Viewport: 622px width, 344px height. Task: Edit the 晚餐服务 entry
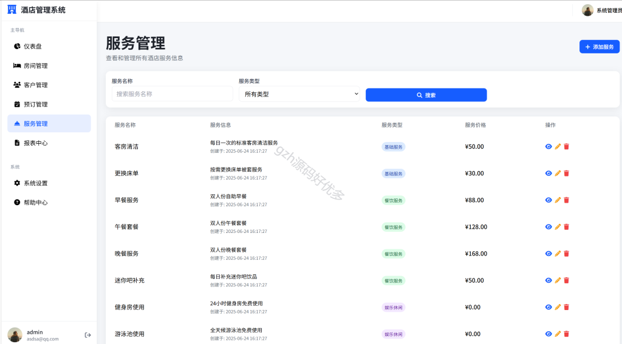click(558, 254)
